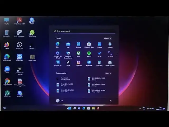Click the power button in Start menu
Image resolution: width=169 pixels, height=127 pixels.
(110, 101)
